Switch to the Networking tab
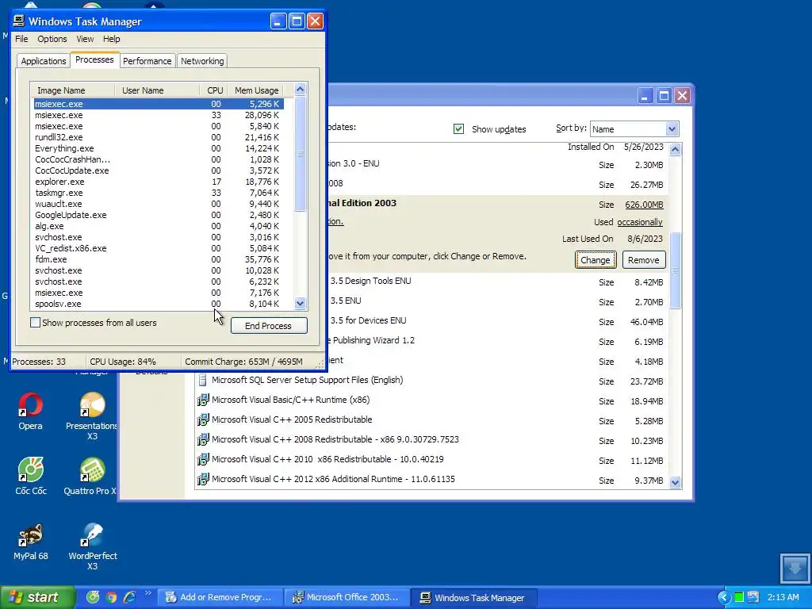The width and height of the screenshot is (812, 609). tap(202, 61)
